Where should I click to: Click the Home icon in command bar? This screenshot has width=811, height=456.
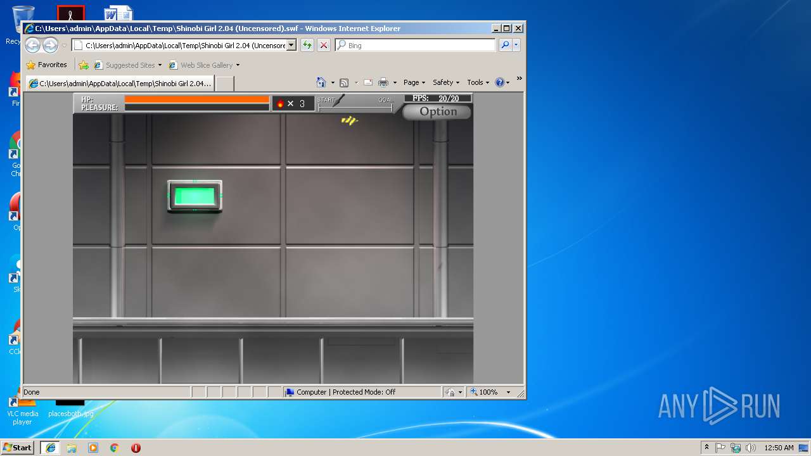pyautogui.click(x=321, y=82)
